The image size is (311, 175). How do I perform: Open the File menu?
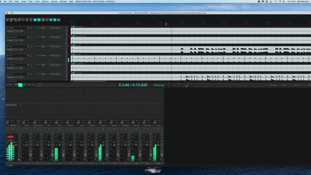[x=5, y=1]
